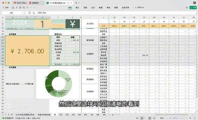This screenshot has height=120, width=198.
Task: Select the 9月 sheet tab
Action: [104, 115]
